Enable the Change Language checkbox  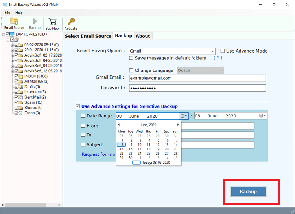131,70
